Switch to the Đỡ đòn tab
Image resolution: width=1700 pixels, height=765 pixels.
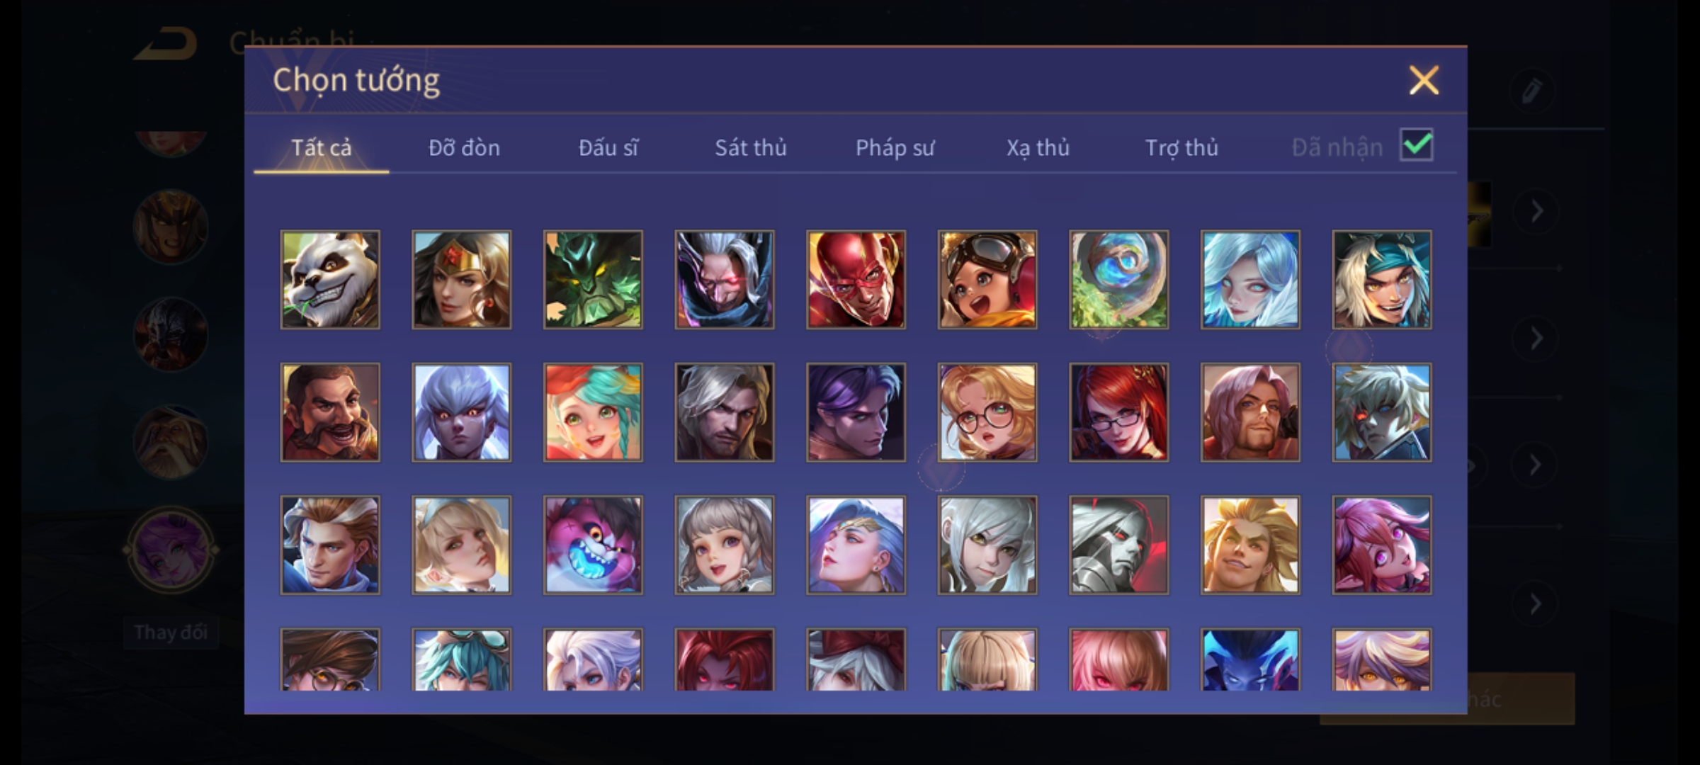pyautogui.click(x=465, y=147)
